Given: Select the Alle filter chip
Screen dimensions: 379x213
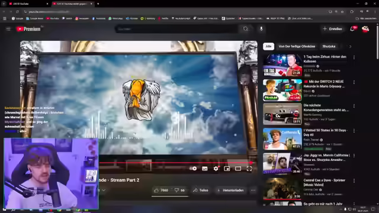Looking at the screenshot, I should click(268, 46).
